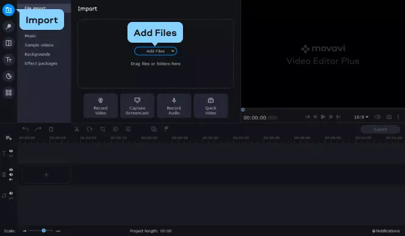The height and width of the screenshot is (236, 405).
Task: Open the Titles tab in the sidebar
Action: coord(9,60)
